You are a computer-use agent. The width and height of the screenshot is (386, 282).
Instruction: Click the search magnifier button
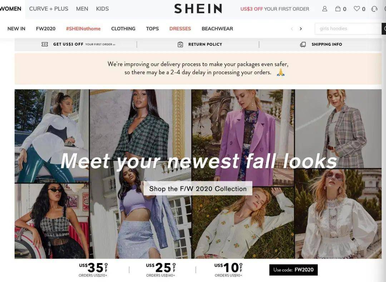coord(384,29)
